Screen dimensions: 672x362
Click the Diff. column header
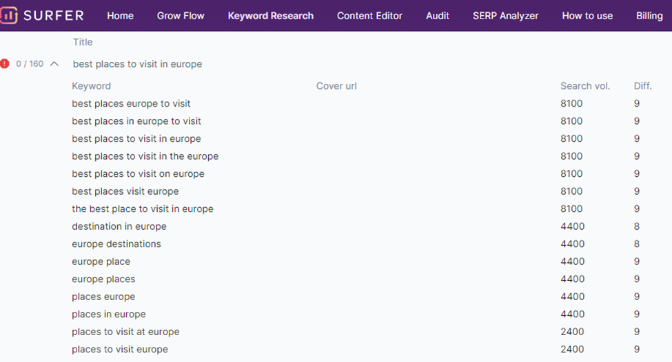[x=642, y=86]
